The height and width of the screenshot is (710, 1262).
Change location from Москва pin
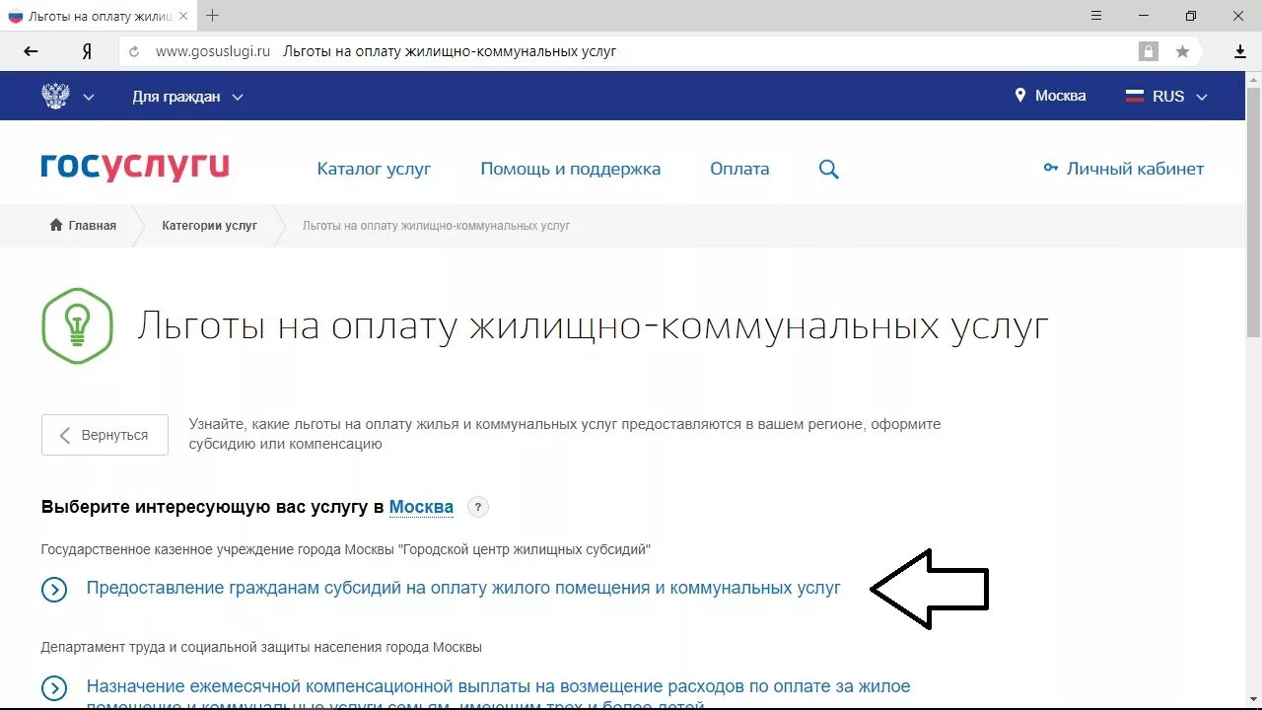(1050, 96)
